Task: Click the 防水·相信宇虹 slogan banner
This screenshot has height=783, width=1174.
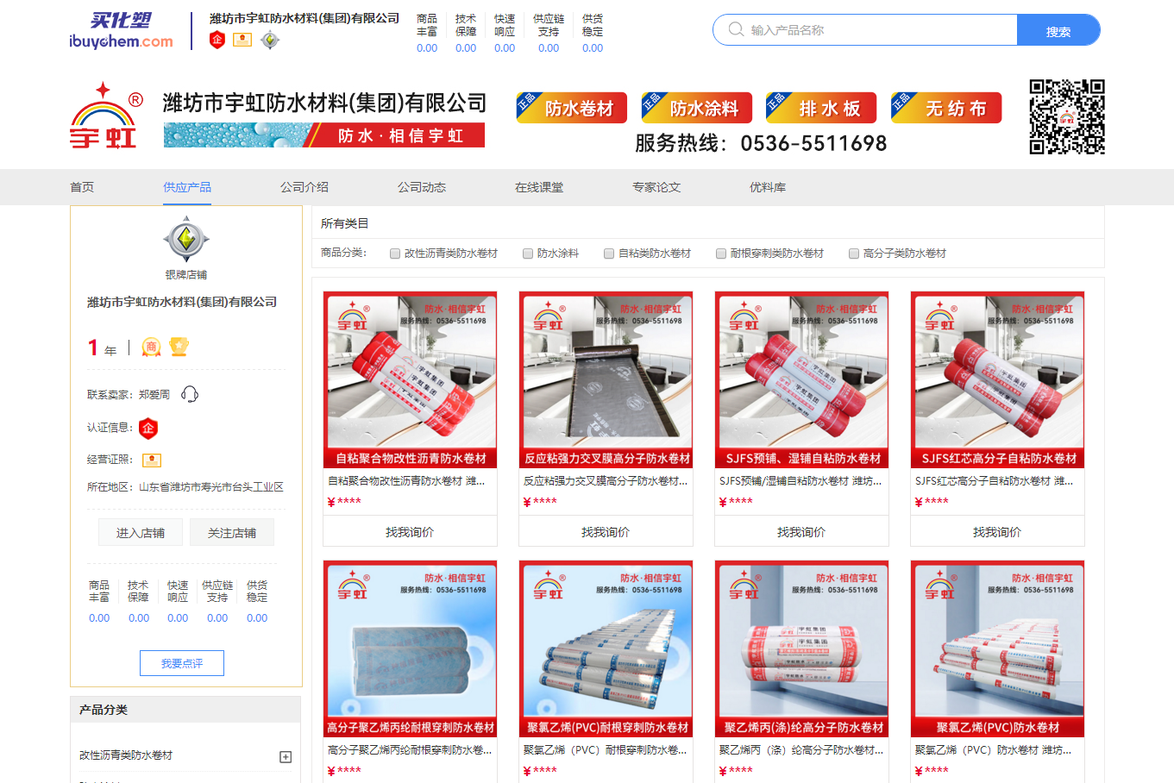Action: tap(324, 135)
